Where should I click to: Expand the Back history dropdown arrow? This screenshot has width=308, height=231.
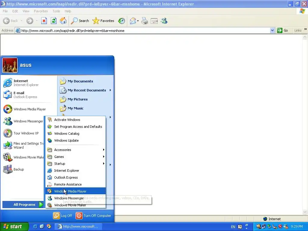21,21
